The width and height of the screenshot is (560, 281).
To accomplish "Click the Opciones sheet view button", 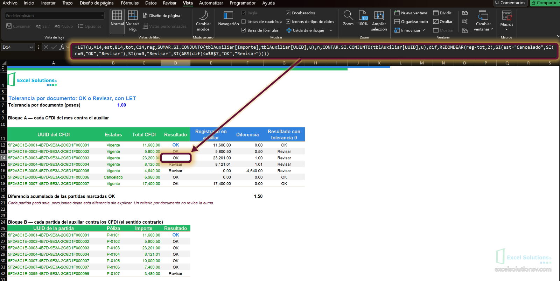I will tap(89, 26).
